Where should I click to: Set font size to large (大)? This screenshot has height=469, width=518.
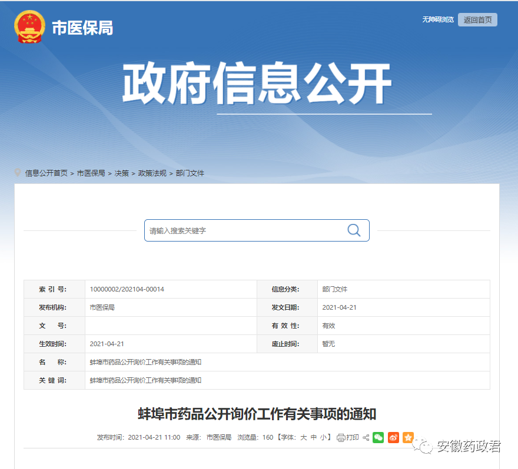tap(304, 437)
